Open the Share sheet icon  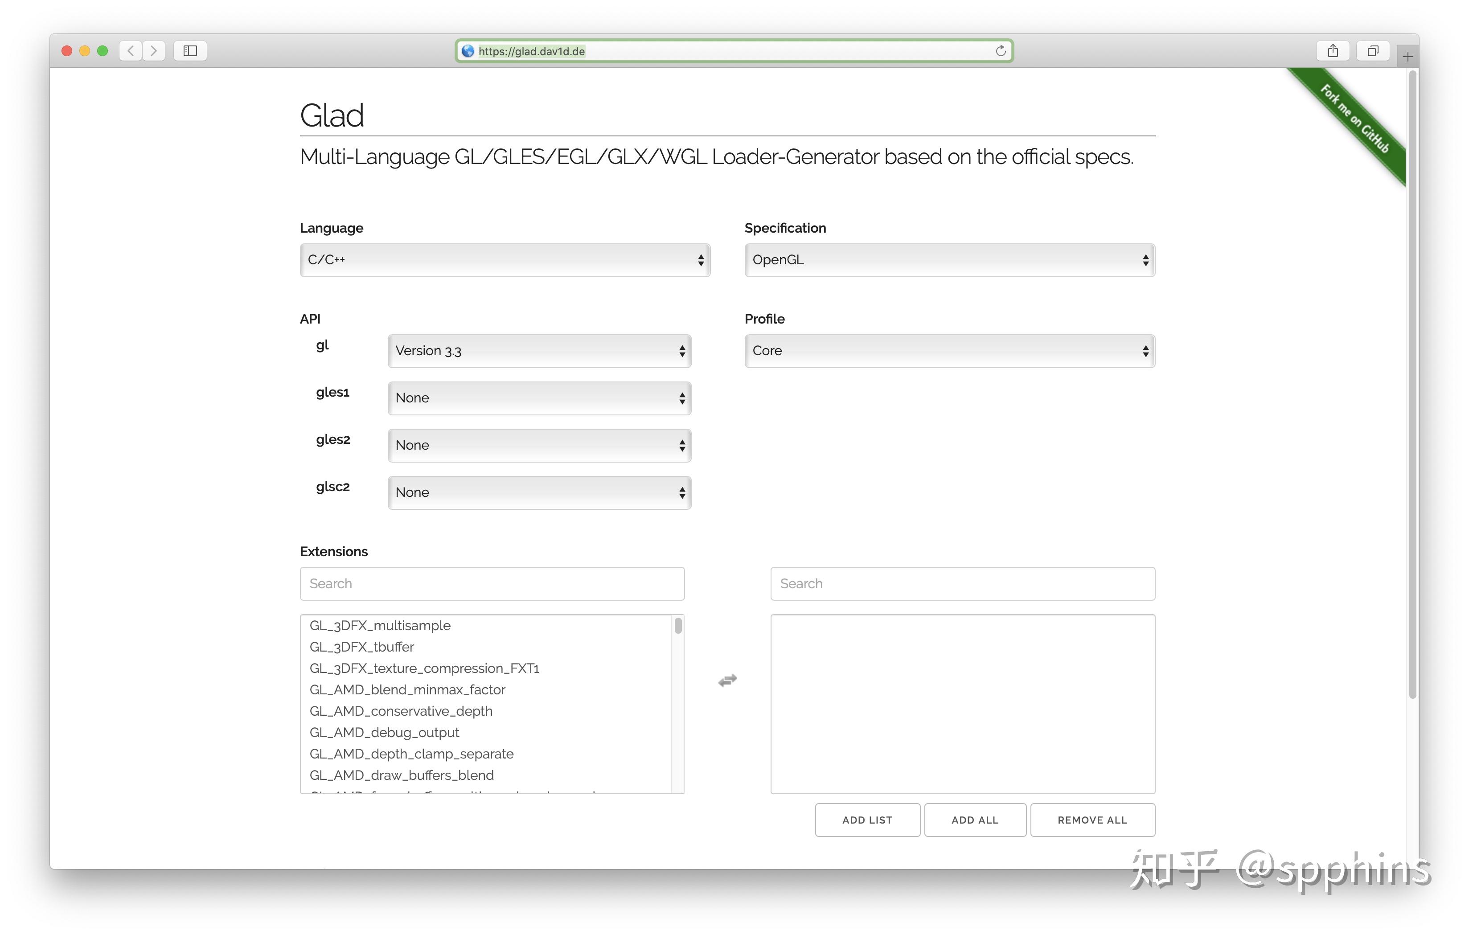point(1332,51)
